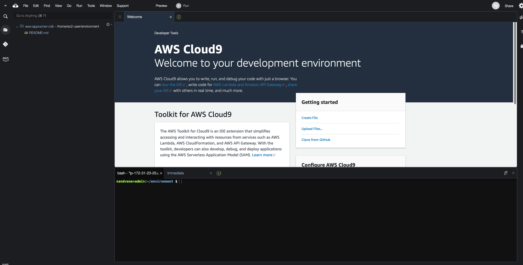Viewport: 523px width, 265px height.
Task: Click the Getting started heading
Action: coord(320,102)
